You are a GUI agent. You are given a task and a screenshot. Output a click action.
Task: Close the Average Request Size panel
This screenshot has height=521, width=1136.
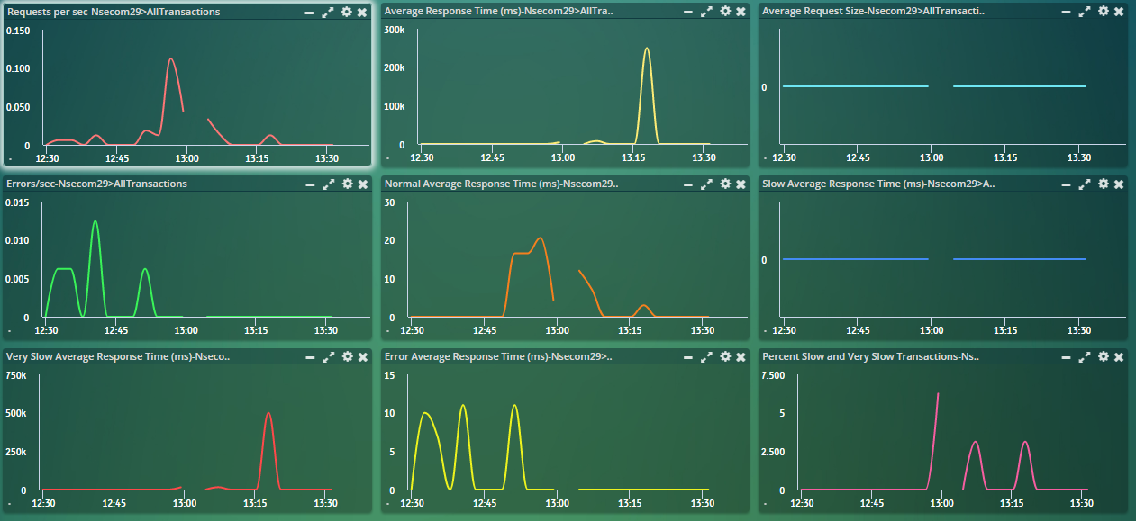[1119, 12]
